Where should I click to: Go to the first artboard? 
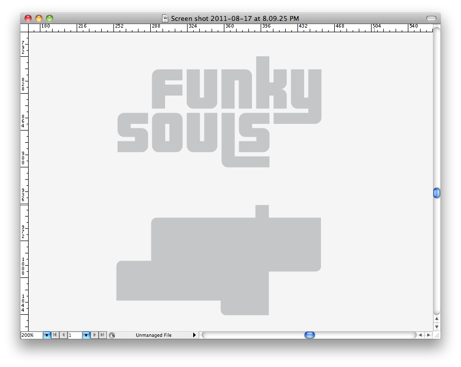(55, 335)
